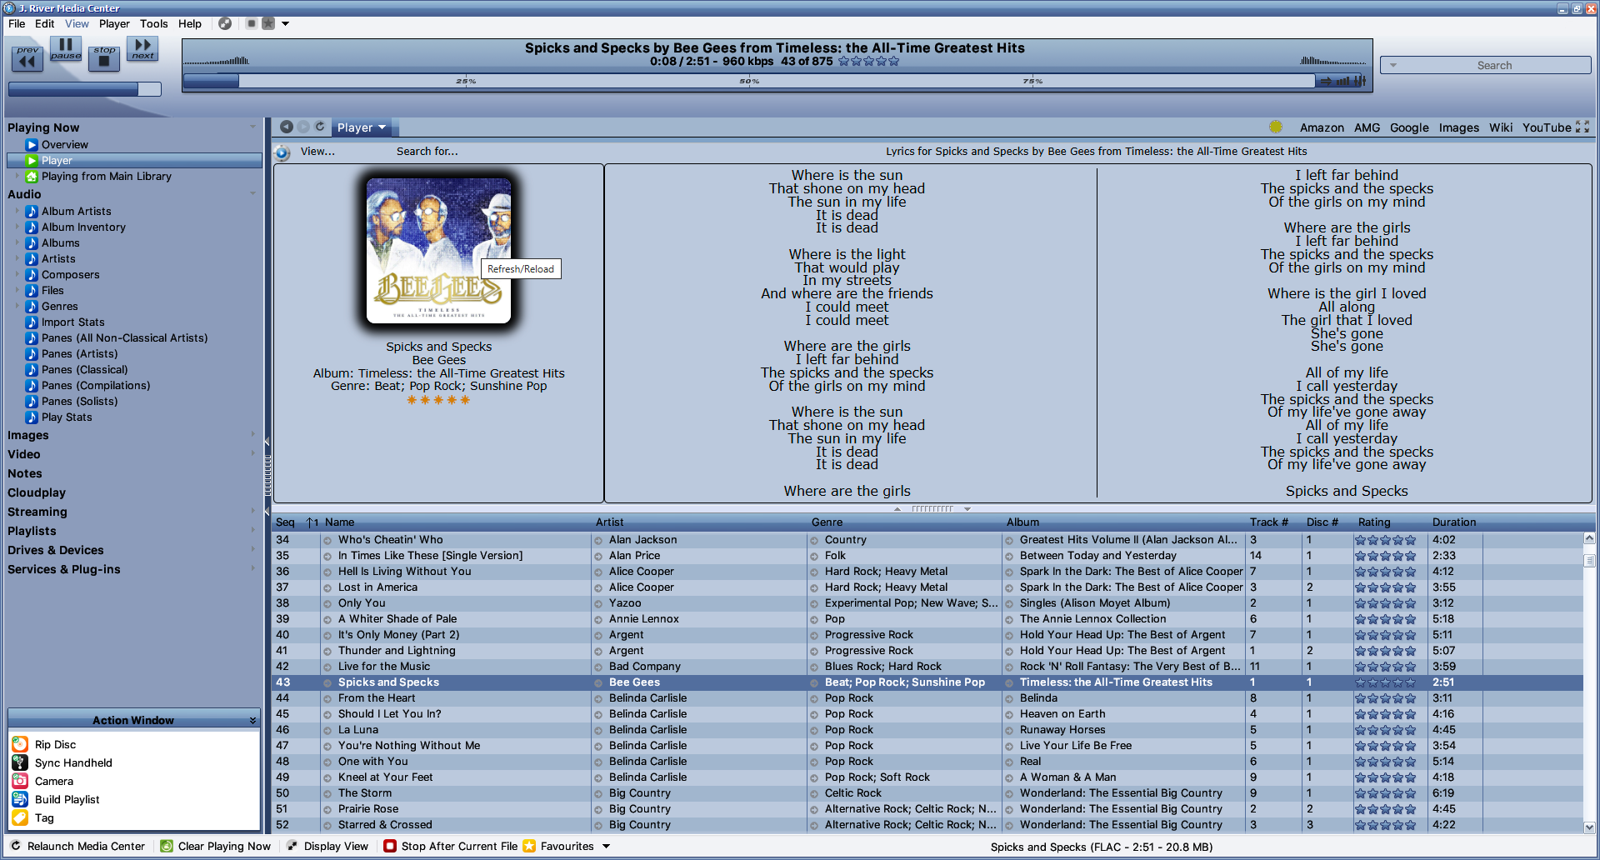Open the search options dropdown arrow
The width and height of the screenshot is (1600, 860).
tap(1392, 65)
